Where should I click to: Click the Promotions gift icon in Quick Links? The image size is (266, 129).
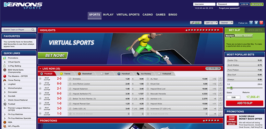click(5, 58)
